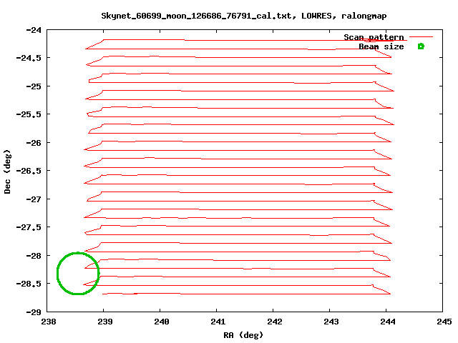Click the y-axis tick label -24.5
This screenshot has width=458, height=343.
pos(29,58)
